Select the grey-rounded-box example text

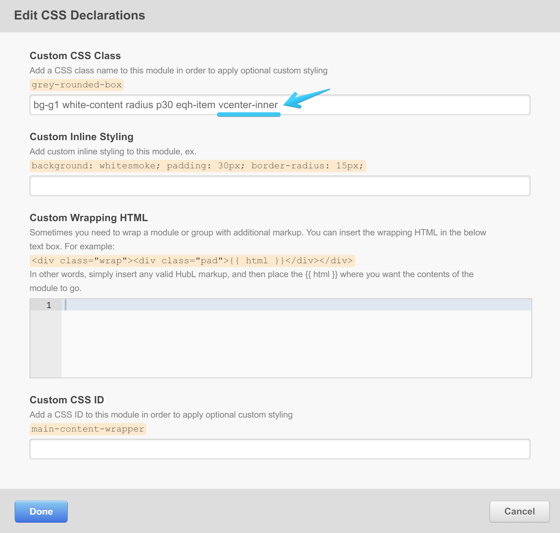coord(77,85)
